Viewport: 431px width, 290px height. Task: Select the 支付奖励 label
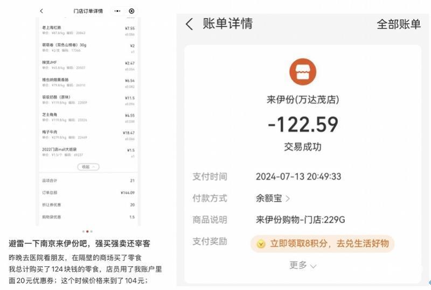210,242
